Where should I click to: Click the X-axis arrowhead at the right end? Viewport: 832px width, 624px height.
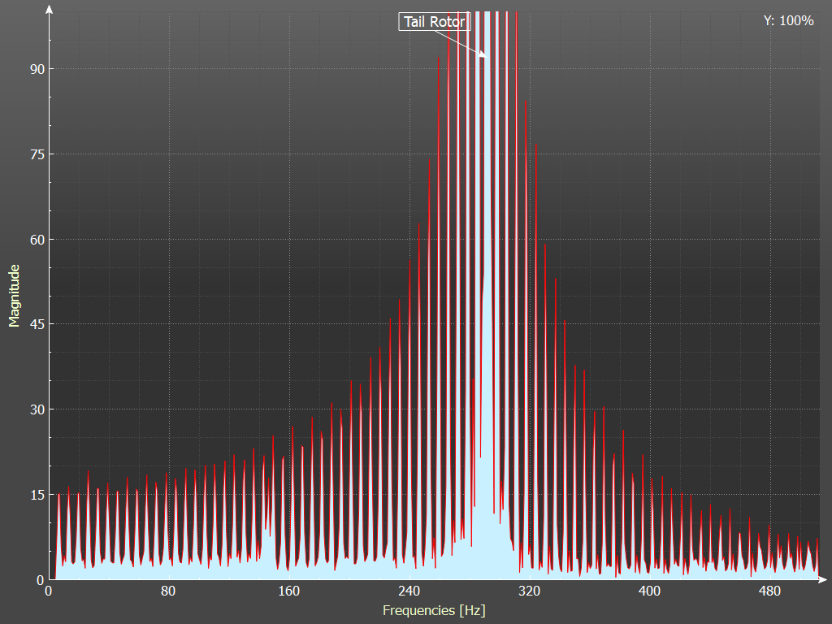821,579
